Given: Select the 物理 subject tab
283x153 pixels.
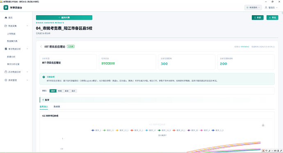Looking at the screenshot, I should [x=60, y=91].
